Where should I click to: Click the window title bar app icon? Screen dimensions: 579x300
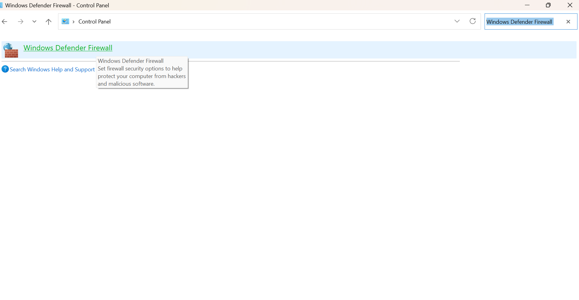pyautogui.click(x=1, y=5)
